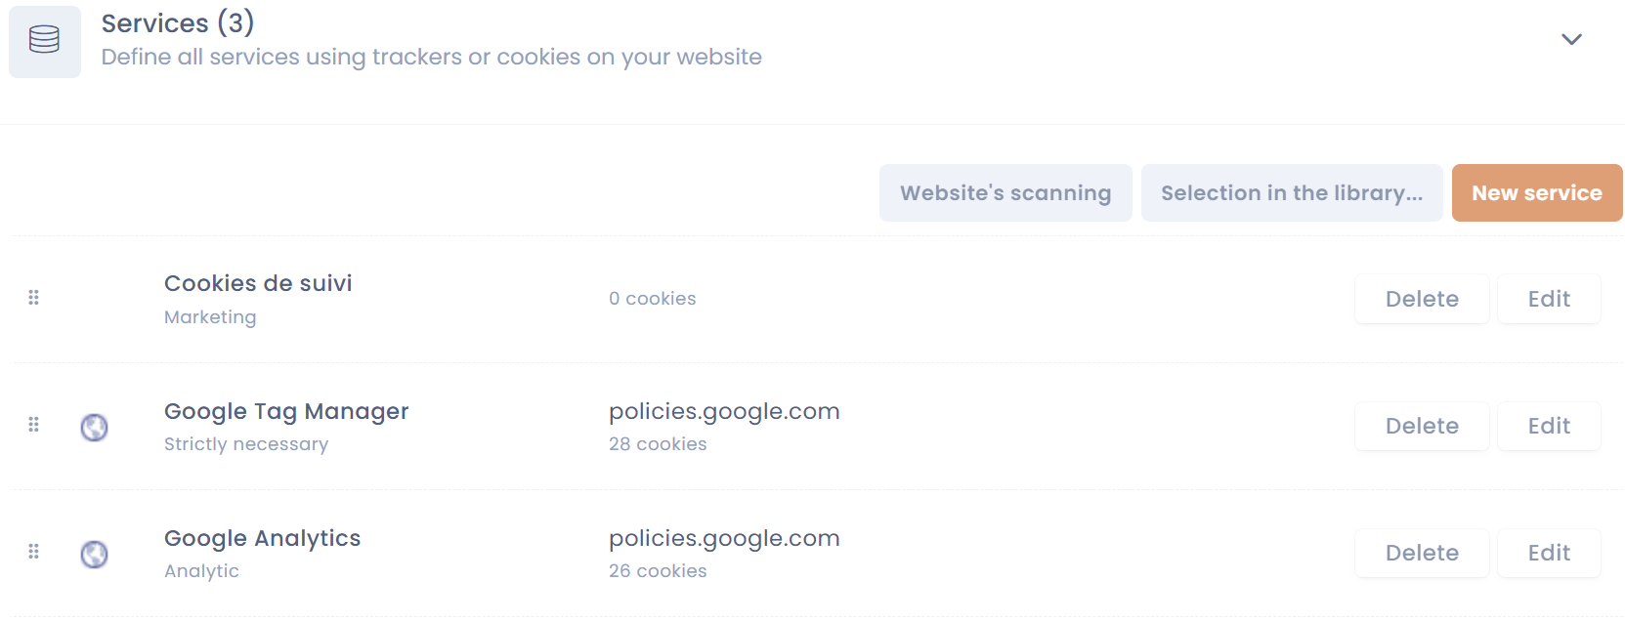The height and width of the screenshot is (622, 1625).
Task: Create a New service
Action: [1536, 193]
